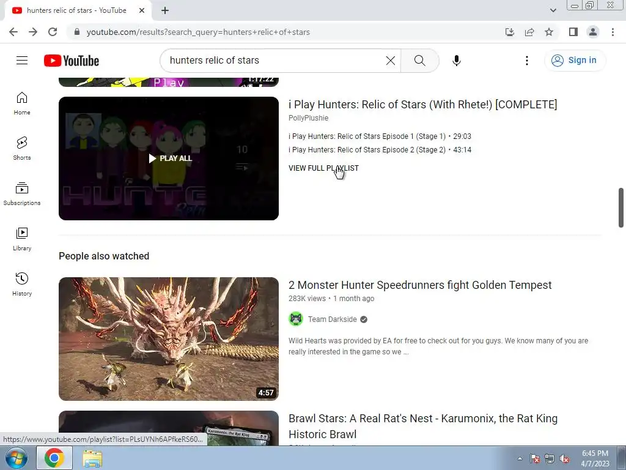The image size is (626, 470).
Task: Visit the PollyPlushie channel
Action: click(x=309, y=118)
